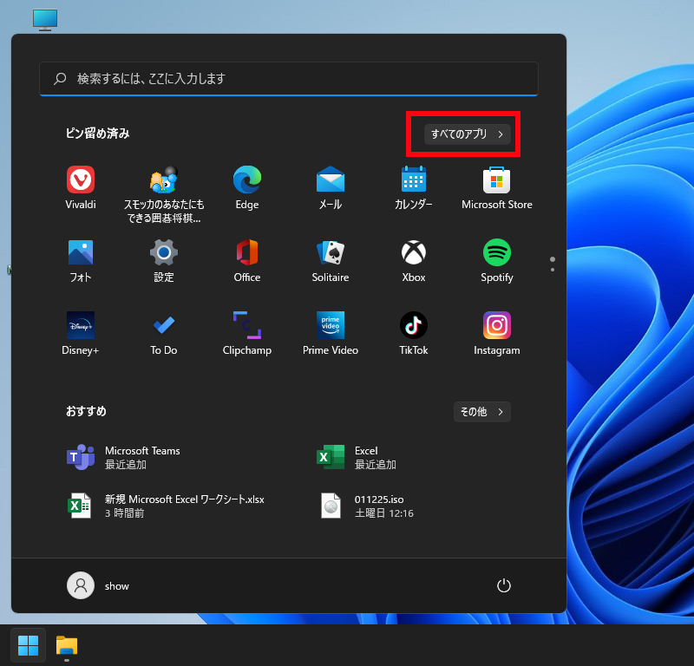Expand その他 recommended items

coord(482,412)
